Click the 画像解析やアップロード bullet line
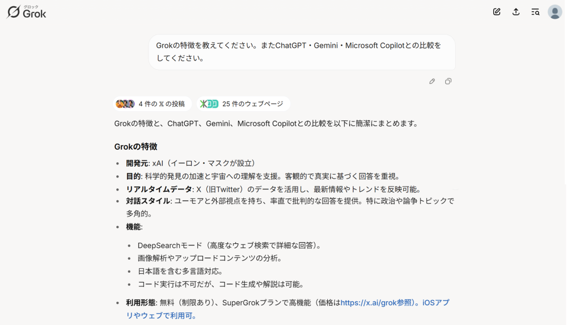This screenshot has height=325, width=567. [210, 259]
